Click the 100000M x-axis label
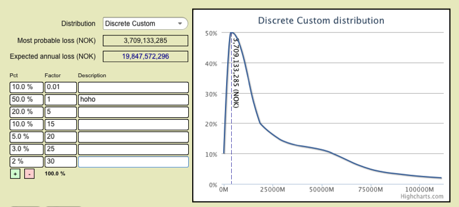 point(419,189)
